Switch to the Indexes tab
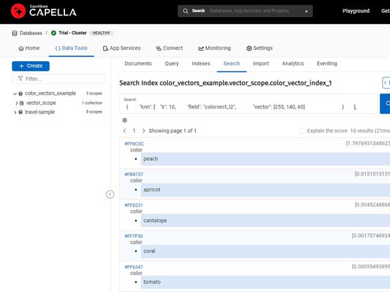Screen dimensions: 390x292 [x=200, y=64]
